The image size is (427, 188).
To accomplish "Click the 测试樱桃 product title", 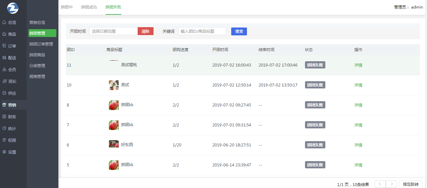I will point(129,65).
